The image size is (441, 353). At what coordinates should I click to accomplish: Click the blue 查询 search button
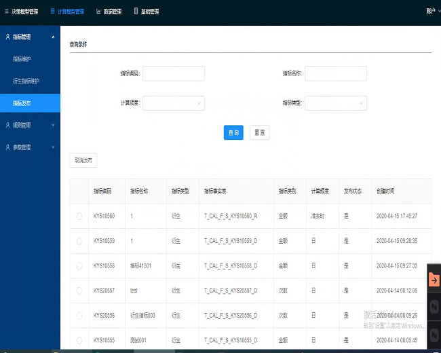click(233, 132)
